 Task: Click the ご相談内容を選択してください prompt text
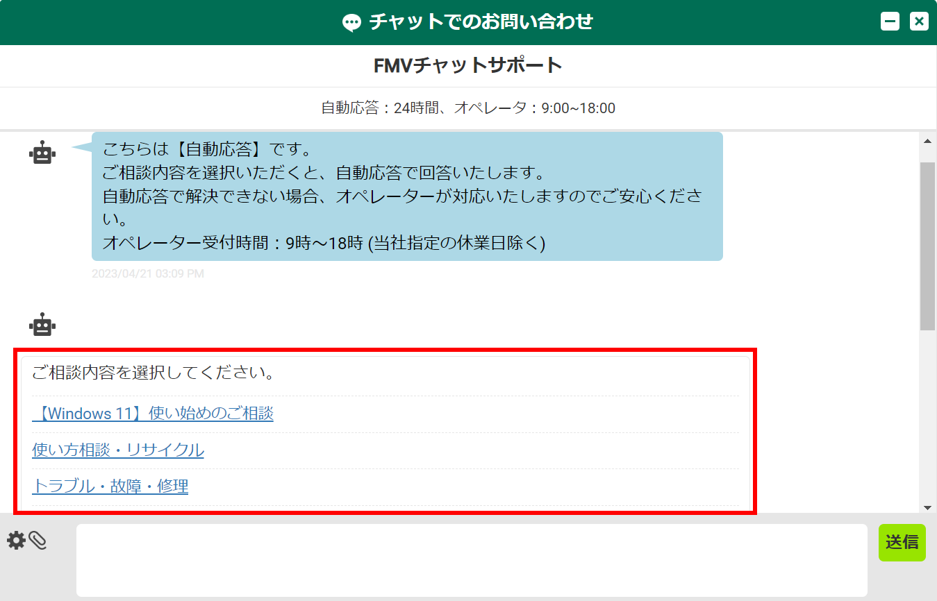coord(153,373)
